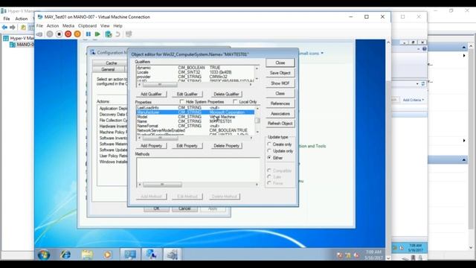Open the Windows 7 Start orb
476x268 pixels.
click(44, 255)
